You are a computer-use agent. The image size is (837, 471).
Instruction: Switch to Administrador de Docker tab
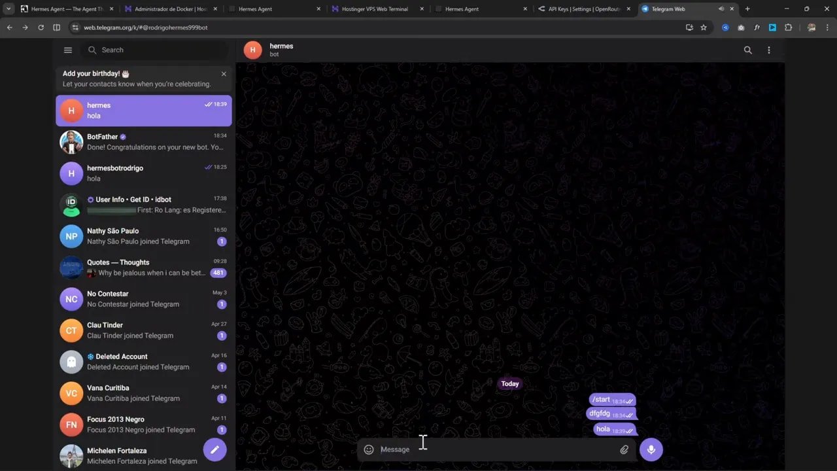coord(171,9)
